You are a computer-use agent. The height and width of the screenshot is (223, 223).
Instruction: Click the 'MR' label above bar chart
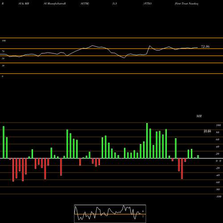tap(199, 116)
